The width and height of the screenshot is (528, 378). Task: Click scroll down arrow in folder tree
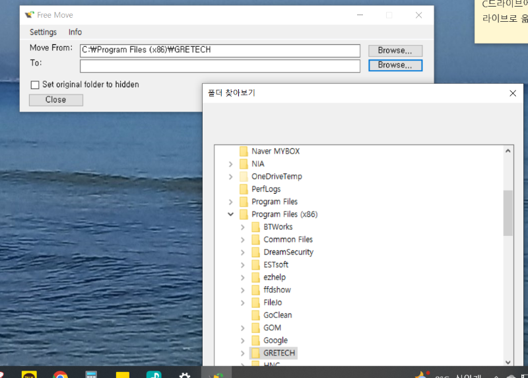click(508, 362)
